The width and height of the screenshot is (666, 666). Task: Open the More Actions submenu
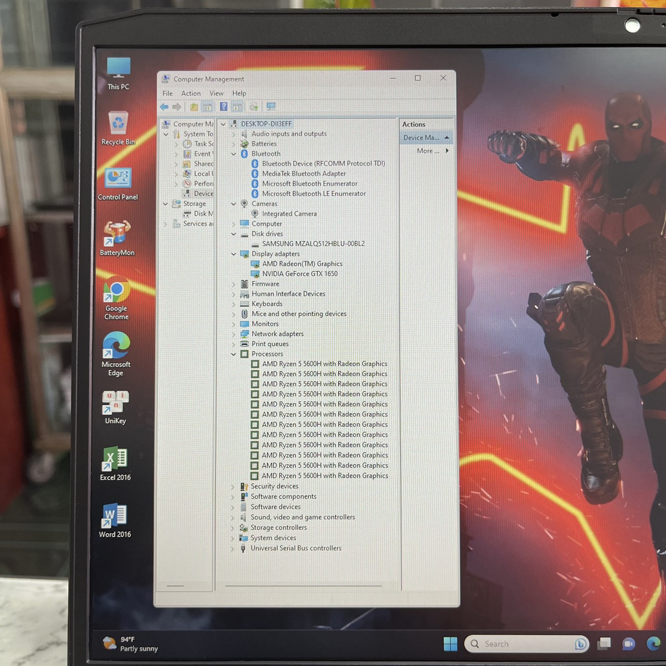pyautogui.click(x=433, y=151)
